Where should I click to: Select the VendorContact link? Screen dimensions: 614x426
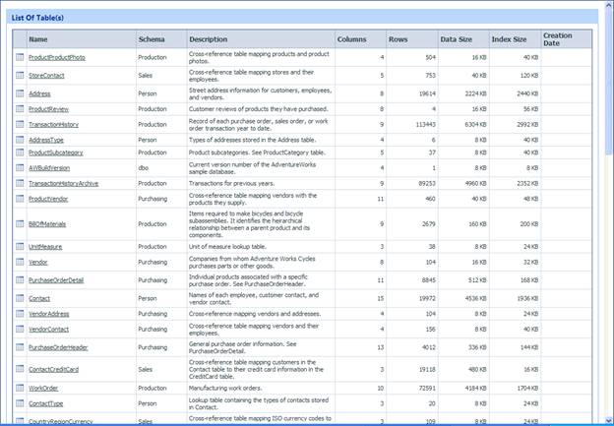48,330
